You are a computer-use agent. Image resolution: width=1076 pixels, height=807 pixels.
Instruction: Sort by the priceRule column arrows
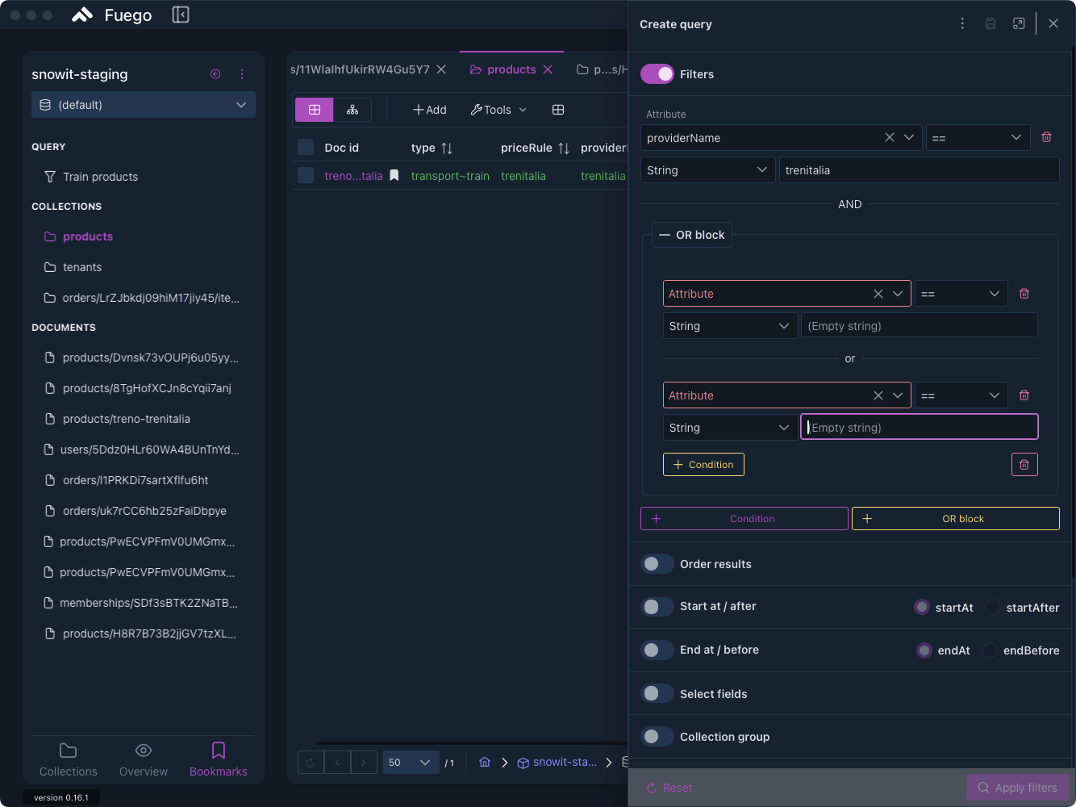(564, 148)
